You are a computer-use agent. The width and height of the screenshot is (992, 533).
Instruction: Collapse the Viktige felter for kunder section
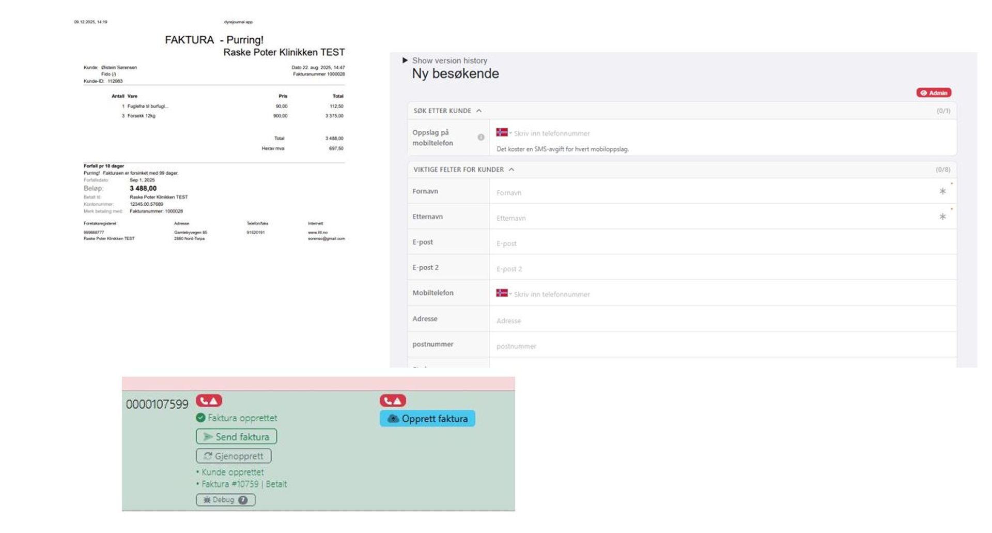tap(512, 170)
